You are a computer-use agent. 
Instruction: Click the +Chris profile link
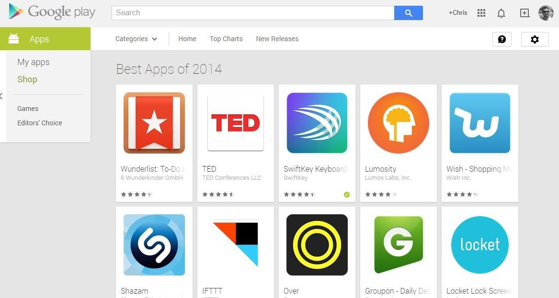point(458,13)
